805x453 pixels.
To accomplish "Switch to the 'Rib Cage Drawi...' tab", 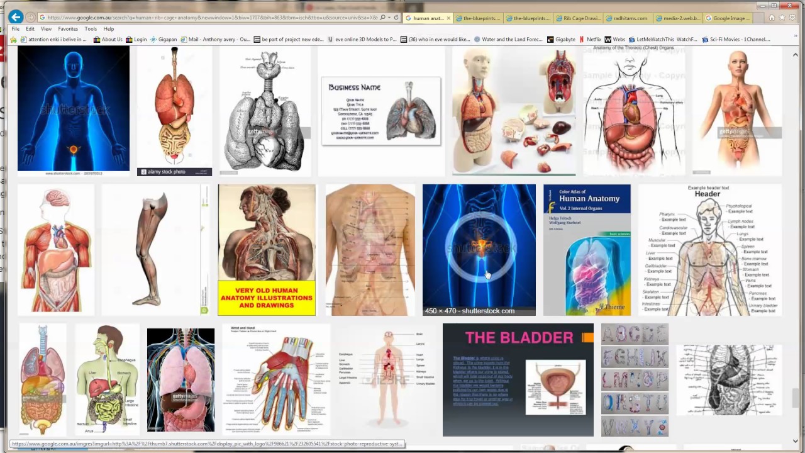I will 578,18.
